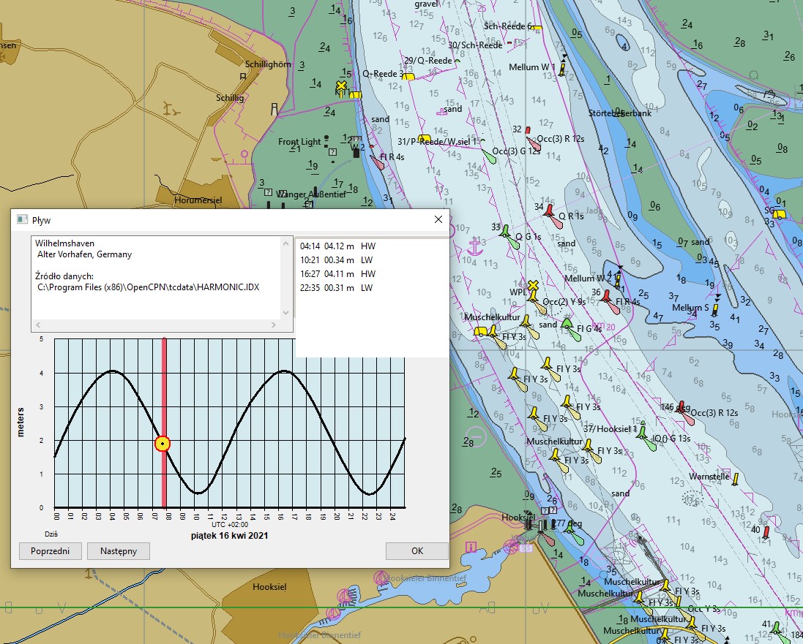Click the station info scroll-left arrow
Viewport: 803px width, 644px height.
pyautogui.click(x=38, y=325)
